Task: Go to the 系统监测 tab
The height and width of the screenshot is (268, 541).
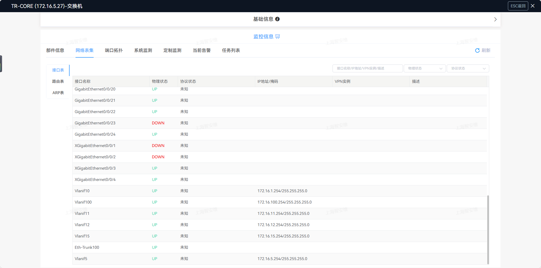Action: (x=143, y=50)
